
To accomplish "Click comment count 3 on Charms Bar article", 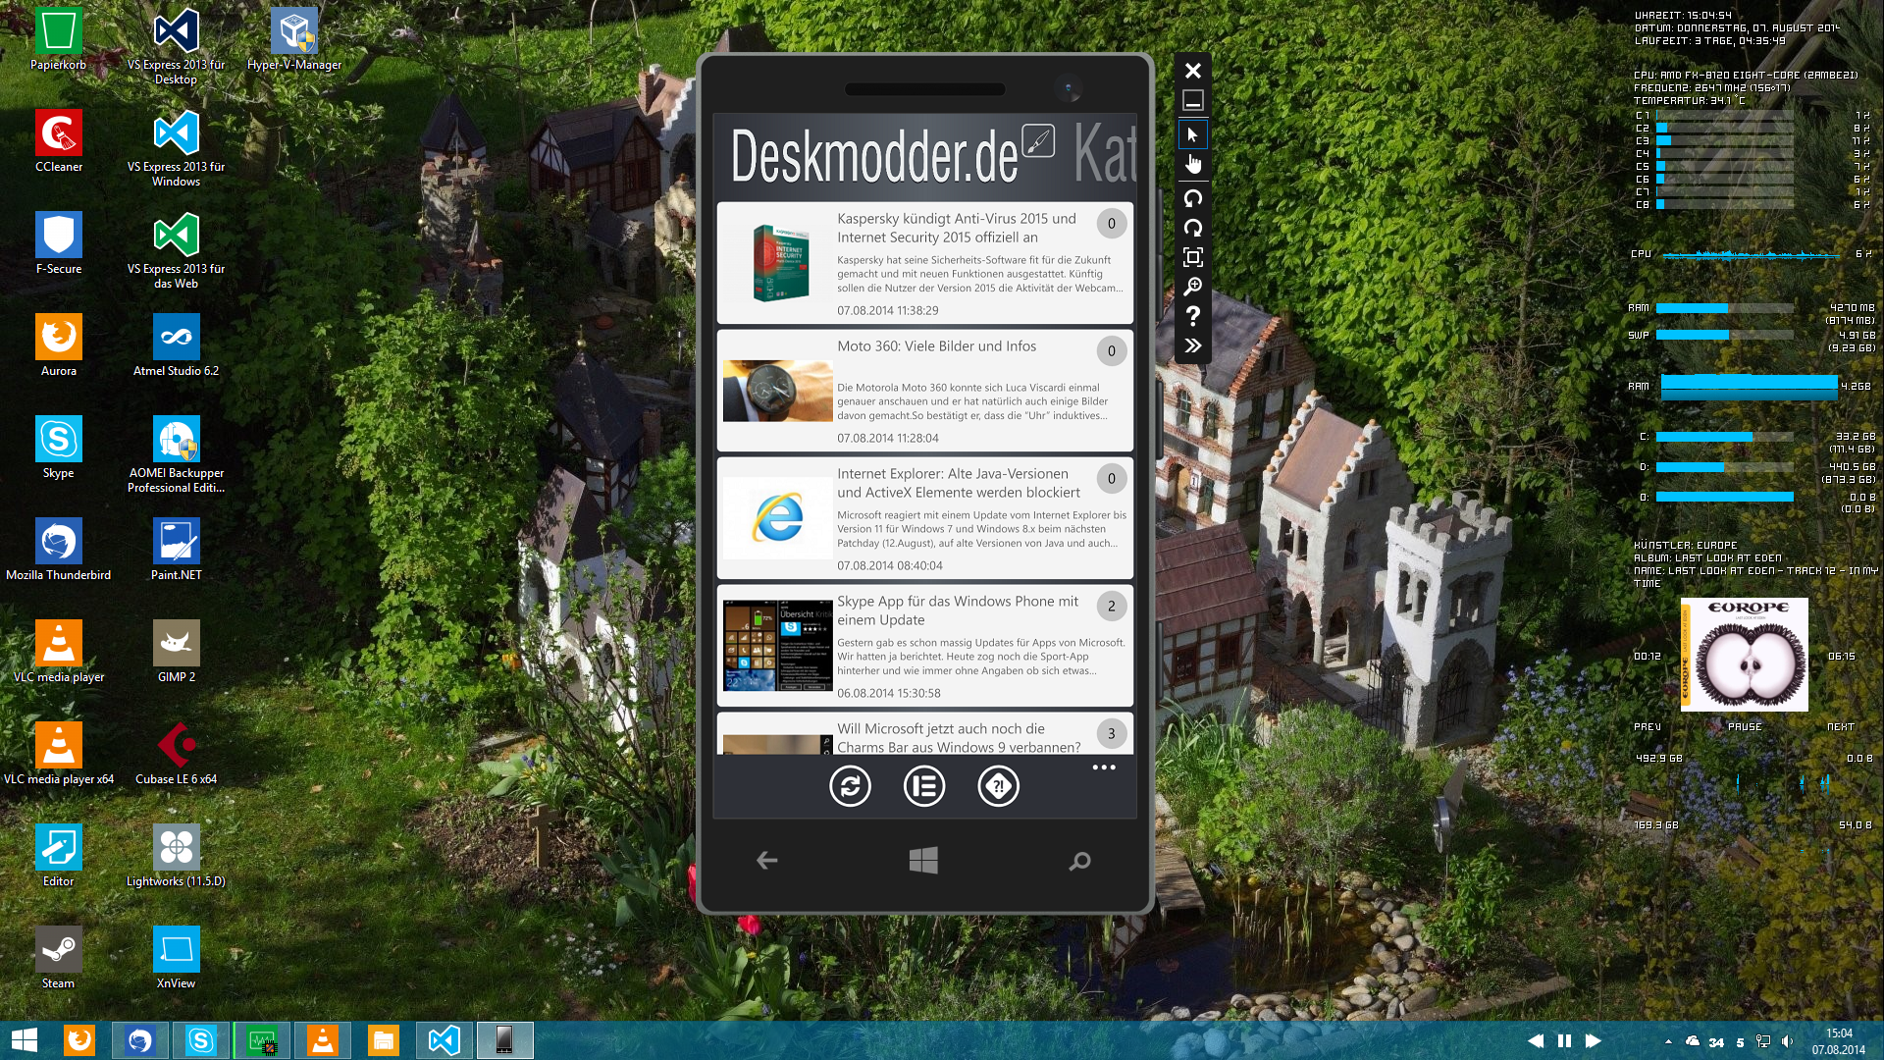I will [x=1112, y=733].
